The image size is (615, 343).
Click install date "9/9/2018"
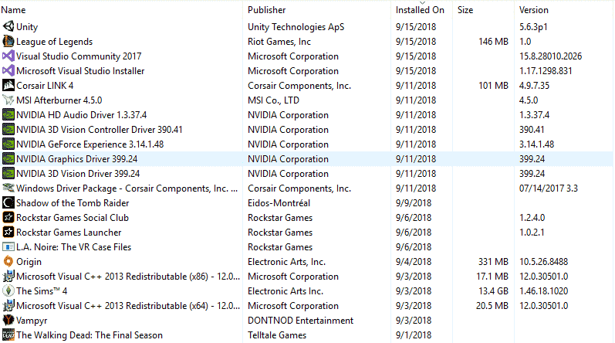click(x=414, y=203)
